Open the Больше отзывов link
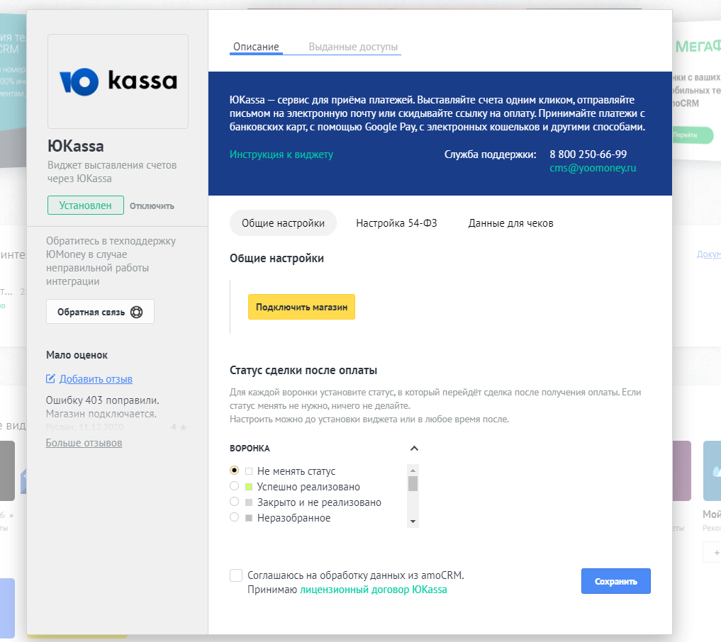 (x=84, y=443)
